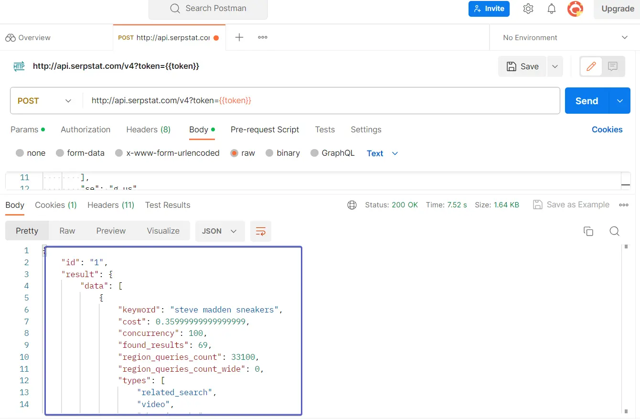Open the settings gear icon
The height and width of the screenshot is (419, 640).
click(528, 9)
